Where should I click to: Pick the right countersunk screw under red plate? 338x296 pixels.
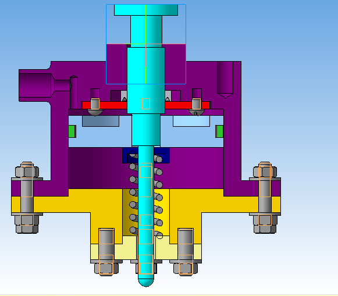[197, 107]
